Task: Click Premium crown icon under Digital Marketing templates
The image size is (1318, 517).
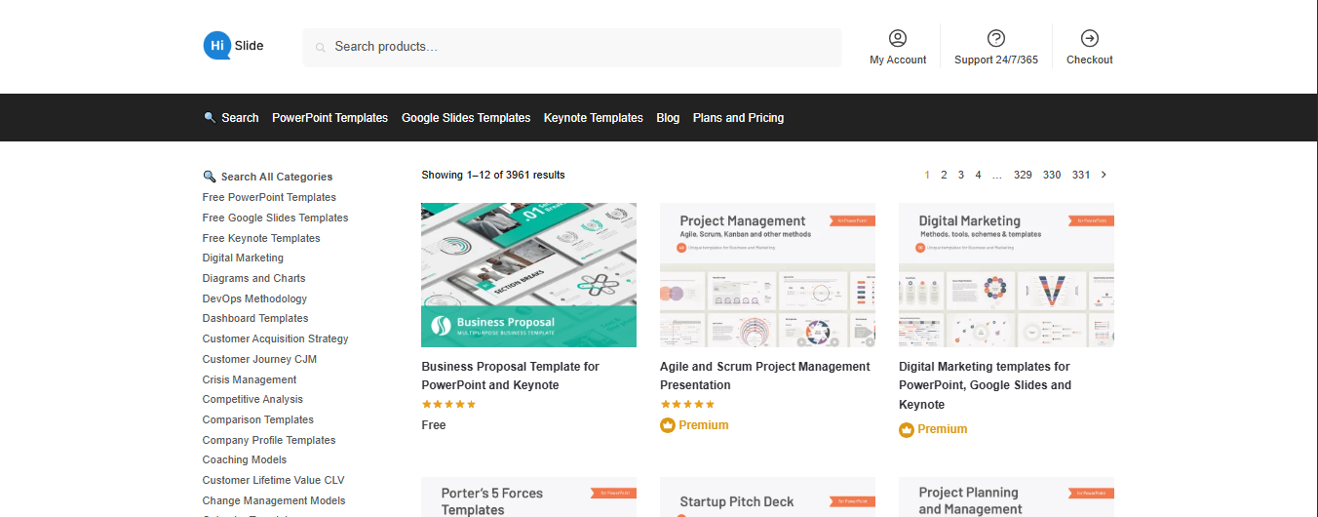Action: point(907,429)
